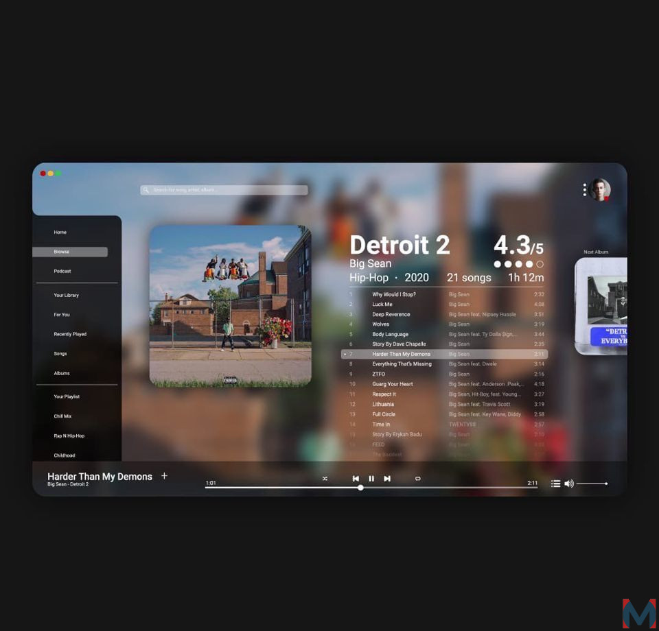Click the green maximize window dot
This screenshot has height=631, width=659.
point(58,174)
